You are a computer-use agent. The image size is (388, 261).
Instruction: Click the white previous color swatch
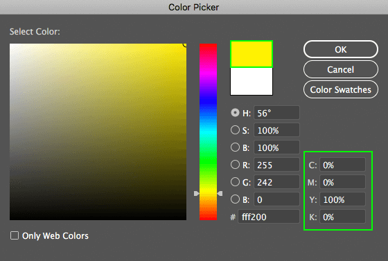coord(252,81)
